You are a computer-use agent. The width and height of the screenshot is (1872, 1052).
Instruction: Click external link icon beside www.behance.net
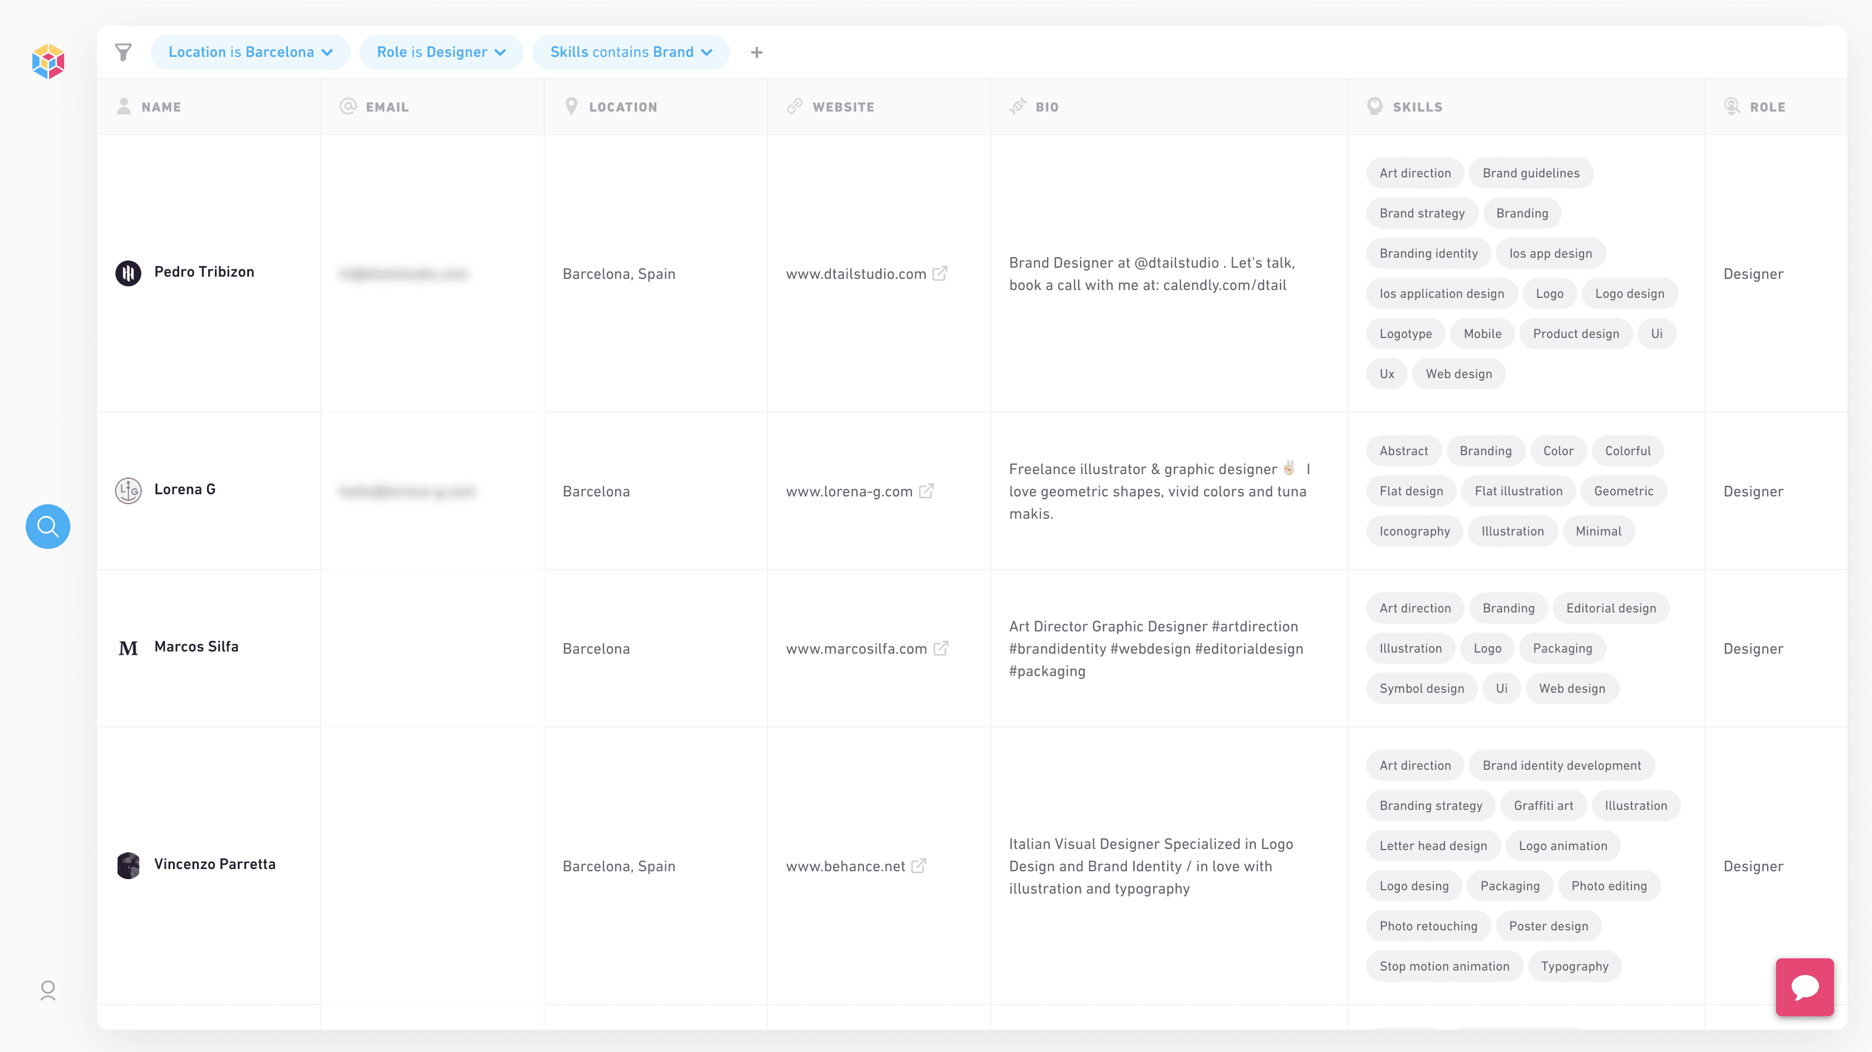coord(919,866)
